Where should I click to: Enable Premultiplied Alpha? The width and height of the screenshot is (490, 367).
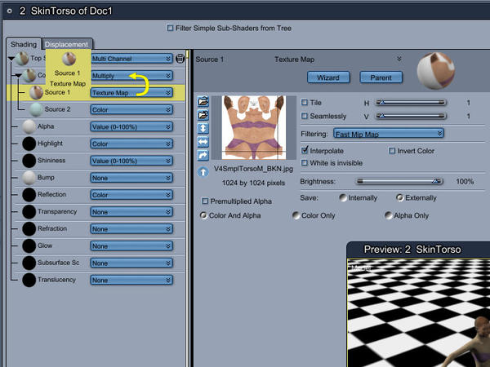click(205, 201)
